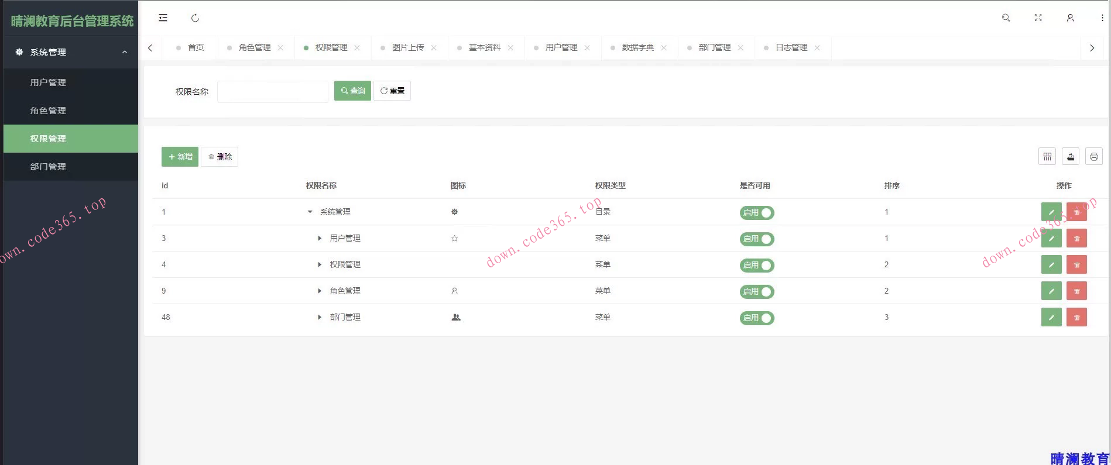Open 用户管理 in the sidebar
Viewport: 1111px width, 465px height.
(71, 82)
